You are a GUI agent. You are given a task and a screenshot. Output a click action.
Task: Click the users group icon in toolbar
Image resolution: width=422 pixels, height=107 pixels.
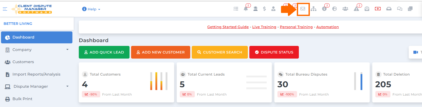345,9
